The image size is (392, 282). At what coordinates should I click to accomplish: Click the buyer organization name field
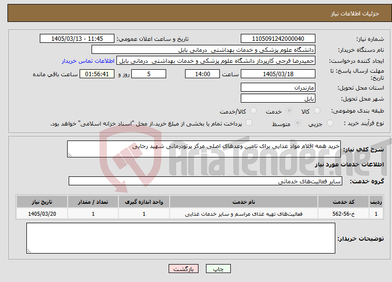[203, 50]
